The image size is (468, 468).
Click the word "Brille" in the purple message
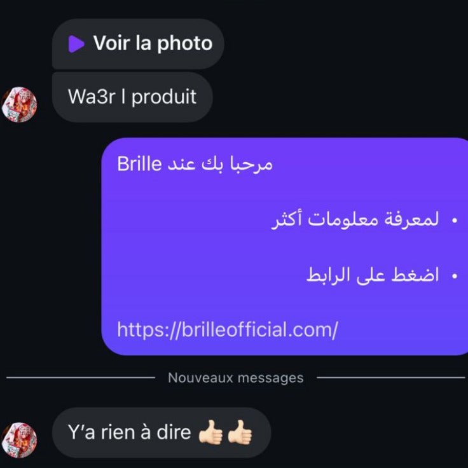[x=139, y=163]
